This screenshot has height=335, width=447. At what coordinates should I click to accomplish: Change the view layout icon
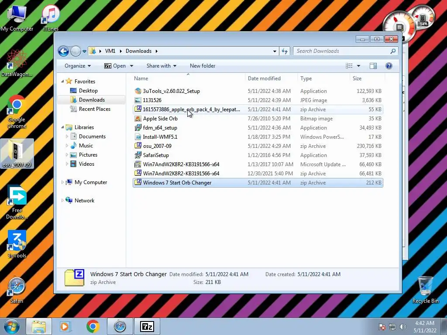tap(349, 66)
